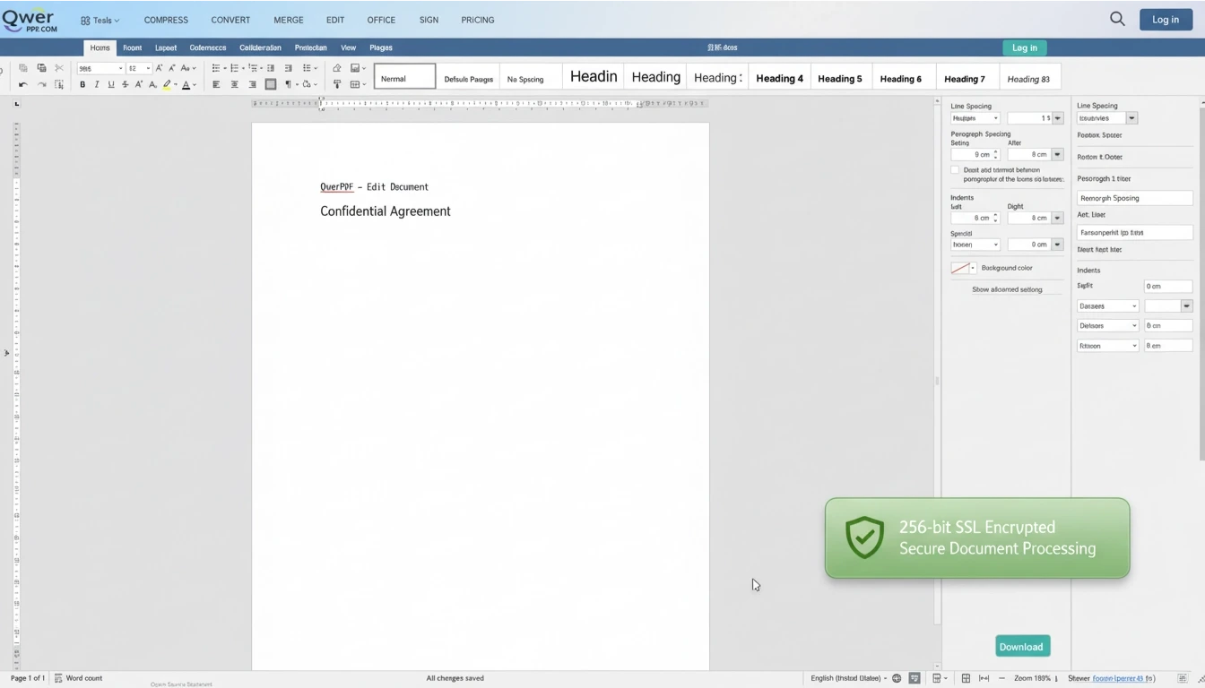The width and height of the screenshot is (1205, 688).
Task: Click the search magnifier icon
Action: [x=1117, y=19]
